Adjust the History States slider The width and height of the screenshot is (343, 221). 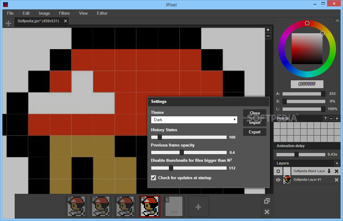189,137
